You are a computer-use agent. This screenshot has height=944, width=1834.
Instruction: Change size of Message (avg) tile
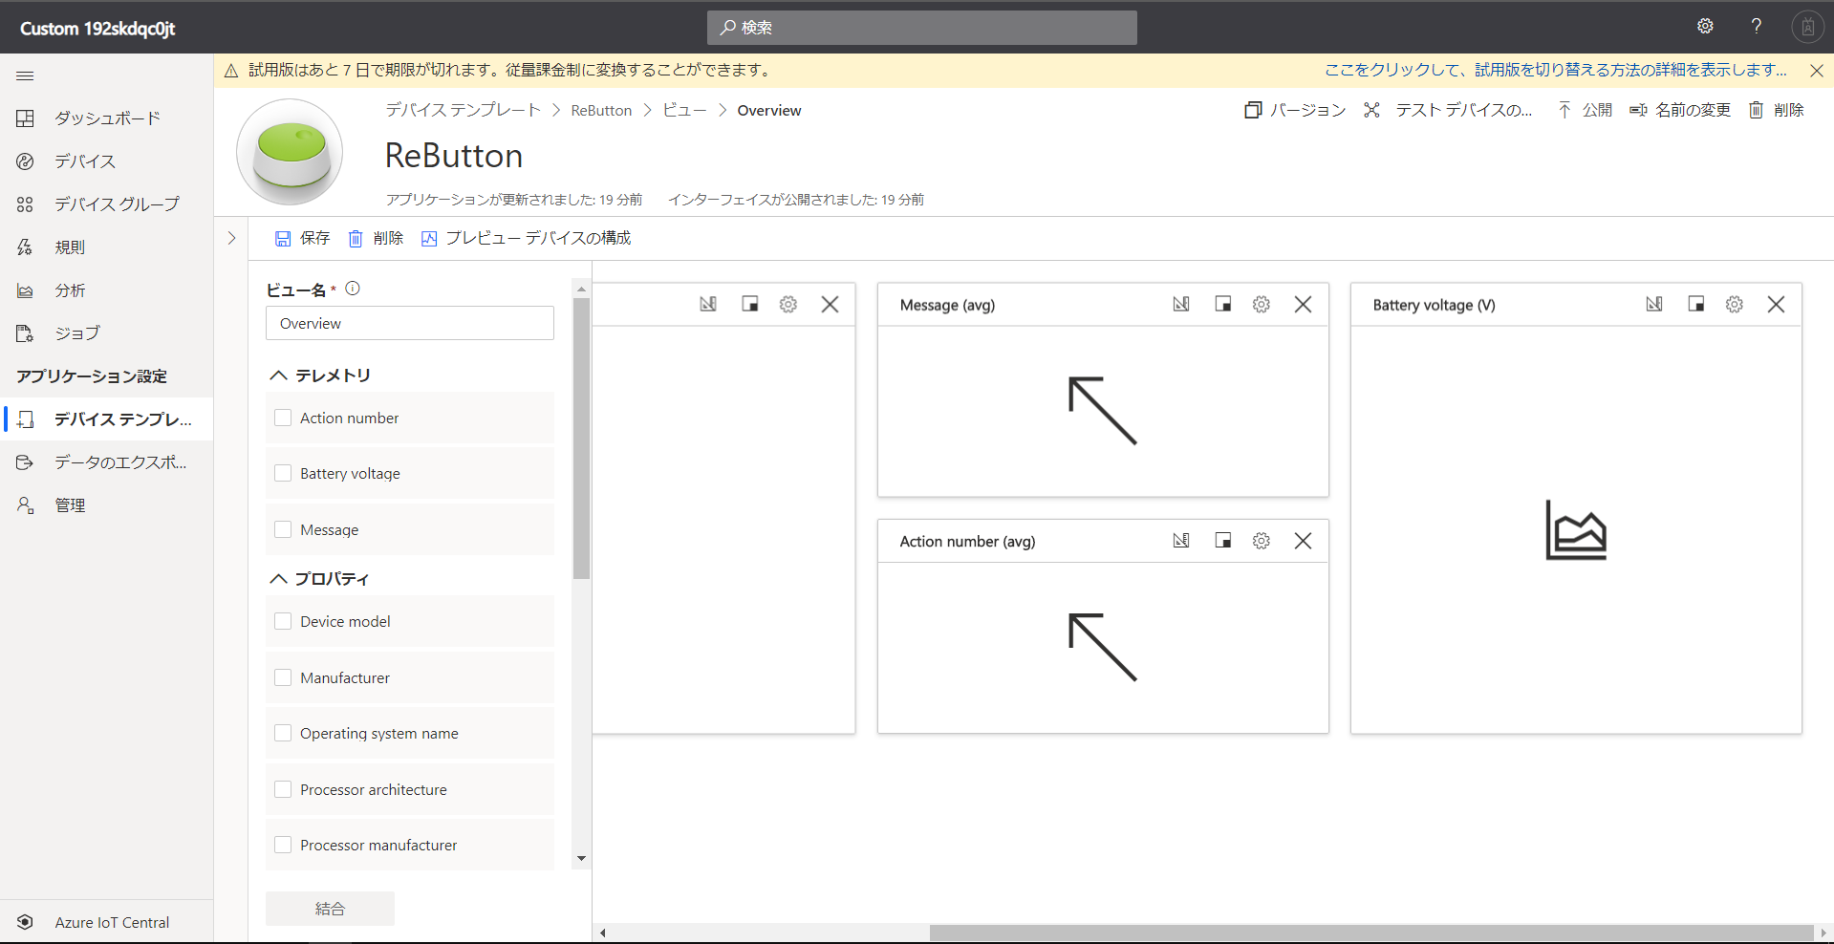[1222, 304]
